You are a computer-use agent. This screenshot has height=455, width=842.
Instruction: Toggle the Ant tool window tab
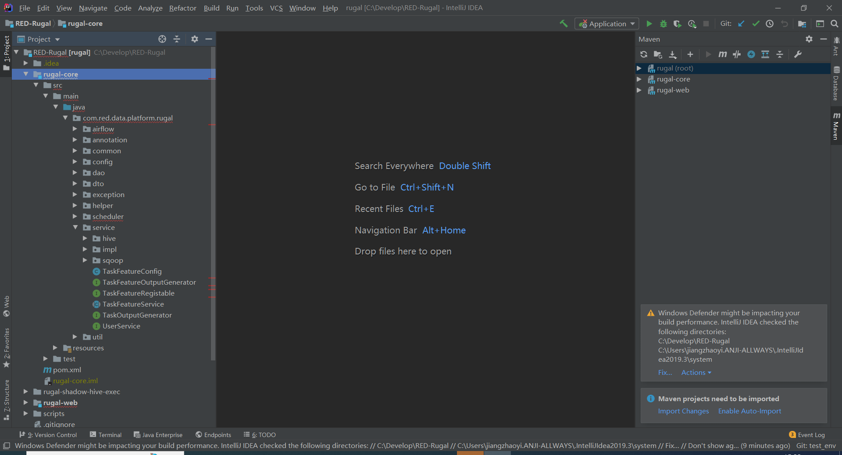[836, 46]
